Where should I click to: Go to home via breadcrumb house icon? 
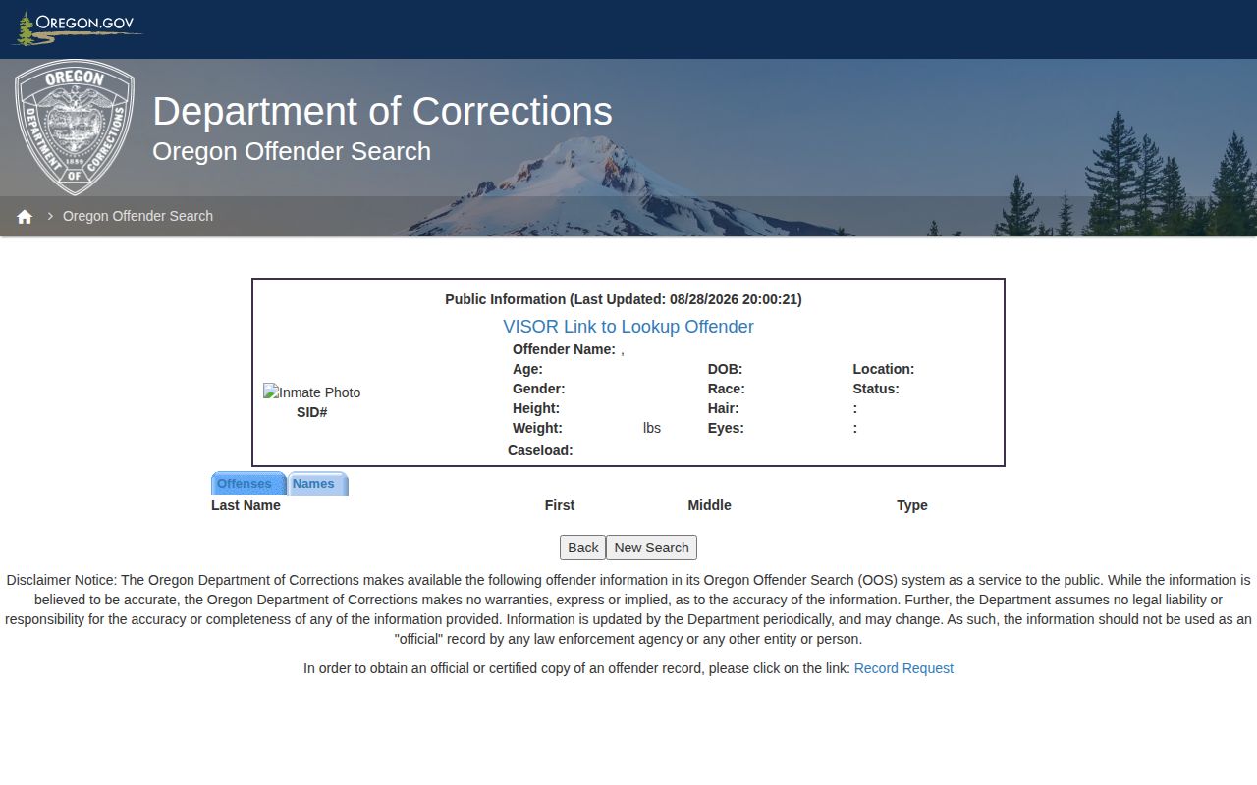25,217
